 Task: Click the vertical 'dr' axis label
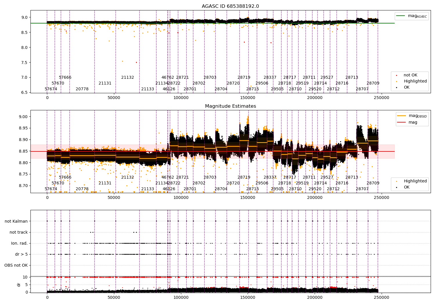[19, 285]
